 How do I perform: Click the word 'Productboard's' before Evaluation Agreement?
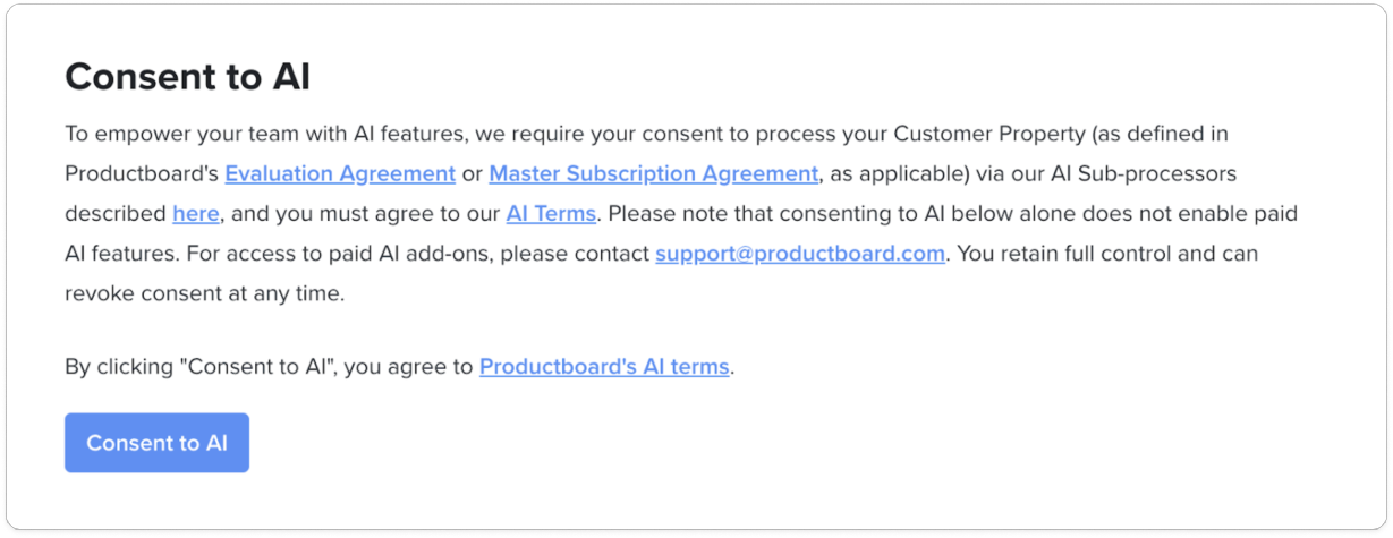pyautogui.click(x=142, y=173)
